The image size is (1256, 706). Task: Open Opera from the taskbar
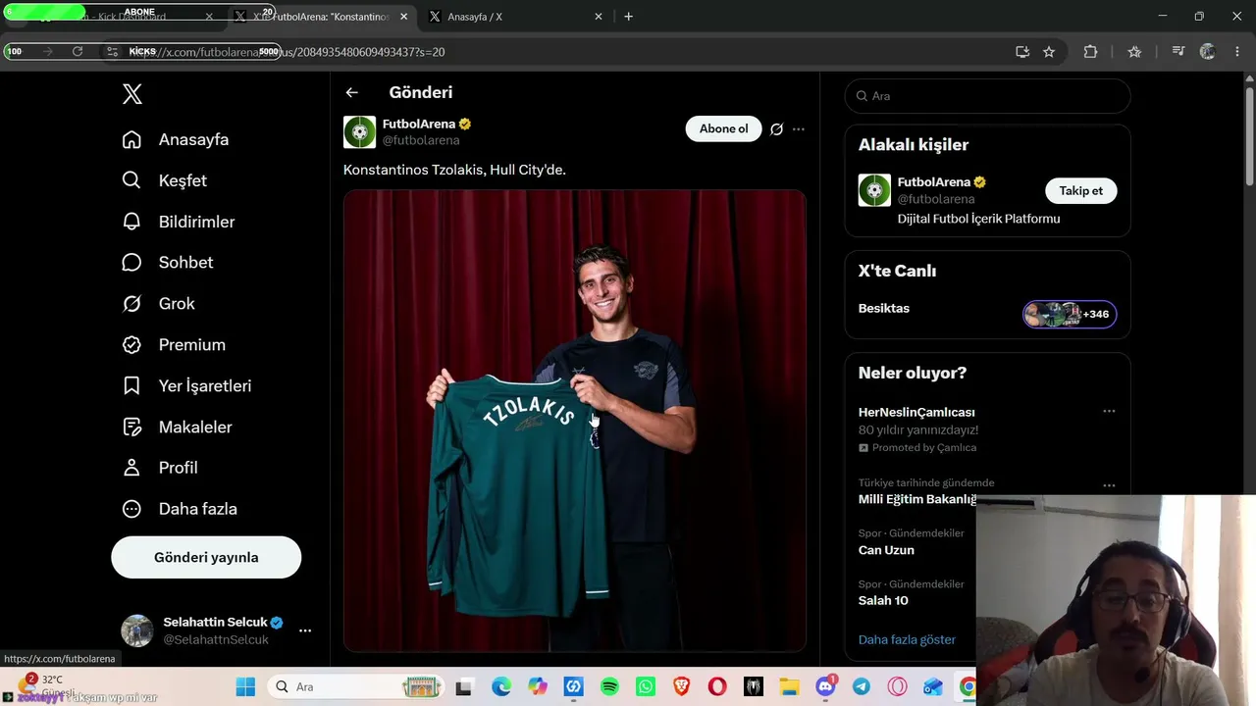point(717,686)
